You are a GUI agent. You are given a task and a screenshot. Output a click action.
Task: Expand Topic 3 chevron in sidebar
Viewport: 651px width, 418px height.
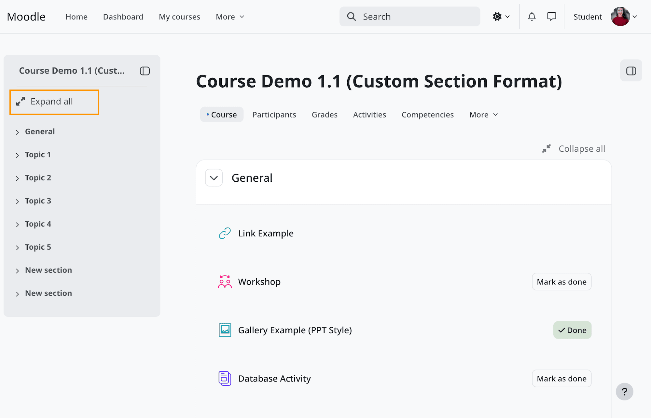17,202
